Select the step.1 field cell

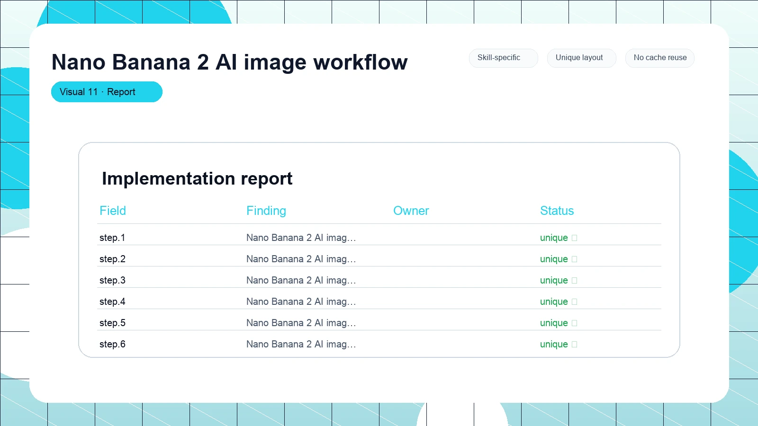tap(112, 238)
